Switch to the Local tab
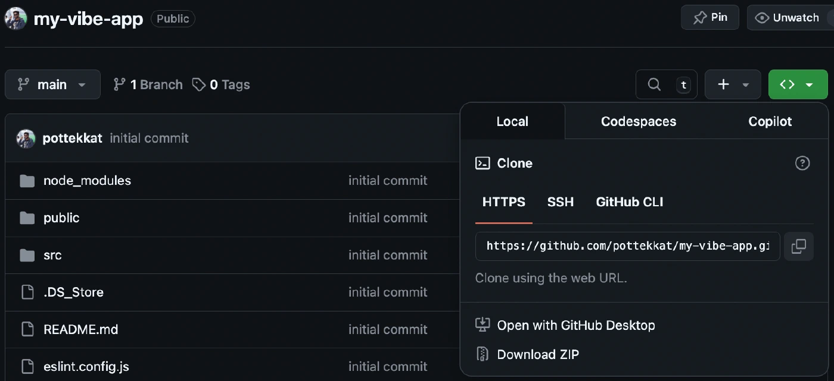Viewport: 834px width, 381px height. coord(512,121)
